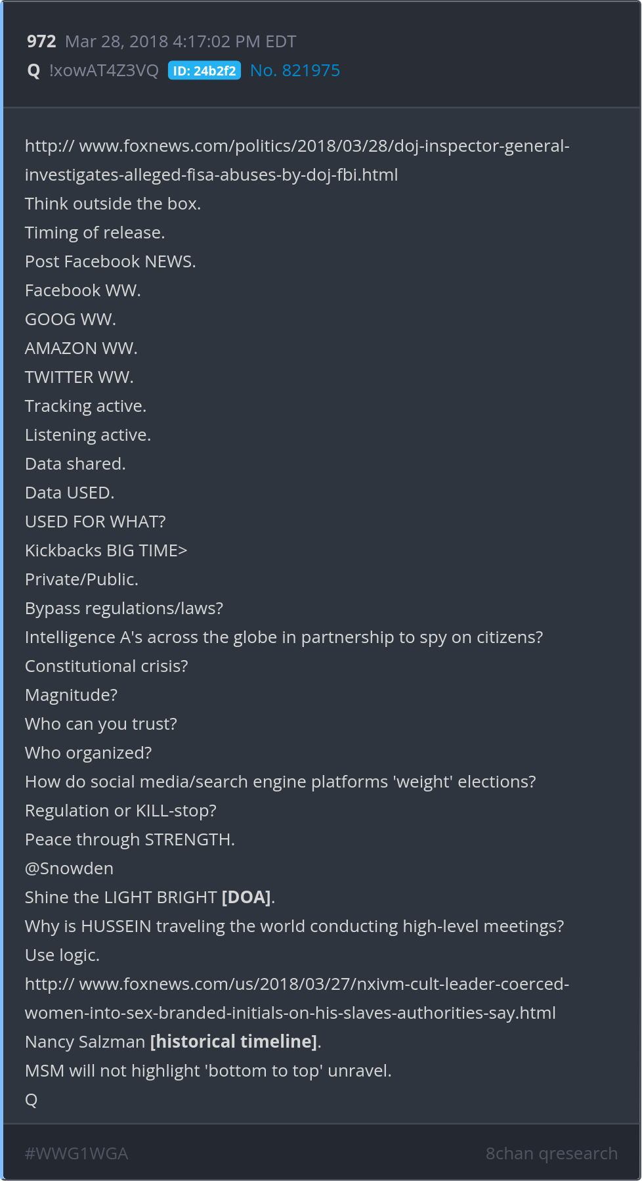Open the Fox News NXIVM cult leader URL
The height and width of the screenshot is (1181, 642).
click(x=297, y=998)
